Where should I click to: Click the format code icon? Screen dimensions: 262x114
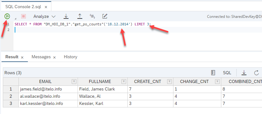point(92,16)
